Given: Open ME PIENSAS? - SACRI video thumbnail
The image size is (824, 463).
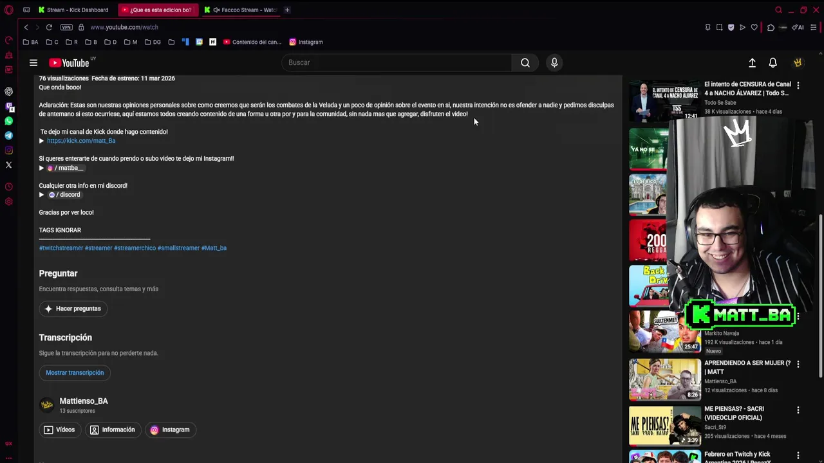Looking at the screenshot, I should [x=665, y=426].
